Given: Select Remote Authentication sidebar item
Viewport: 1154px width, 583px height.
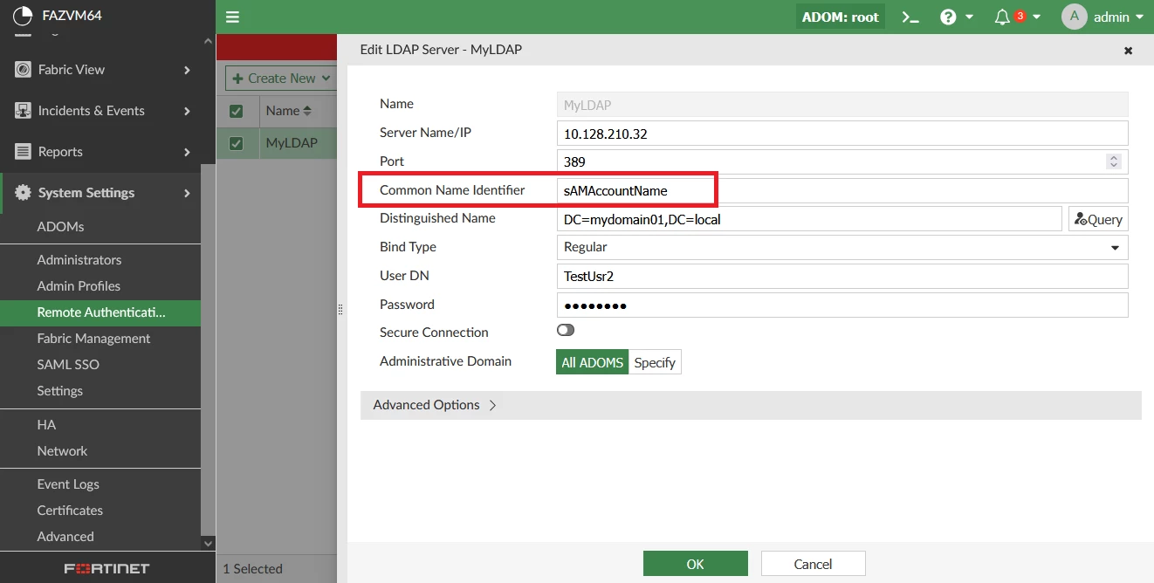Looking at the screenshot, I should pos(100,312).
